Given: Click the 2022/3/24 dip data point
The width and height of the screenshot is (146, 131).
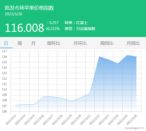Looking at the screenshot, I should click(x=118, y=63).
